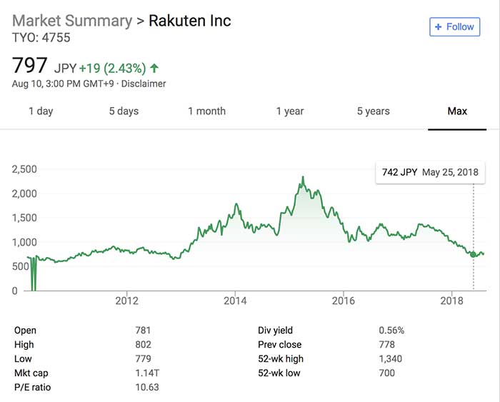
Task: Open the Disclaimer link
Action: 145,84
